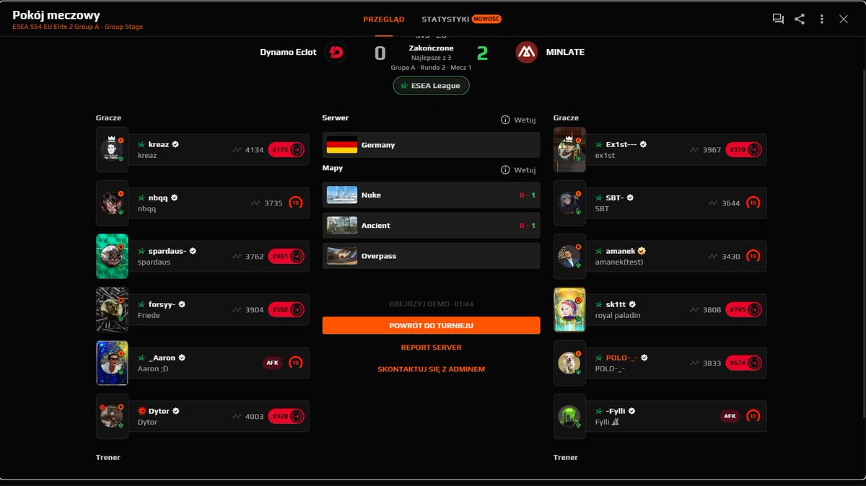This screenshot has width=866, height=486.
Task: Click the ESEA League badge
Action: pos(432,86)
